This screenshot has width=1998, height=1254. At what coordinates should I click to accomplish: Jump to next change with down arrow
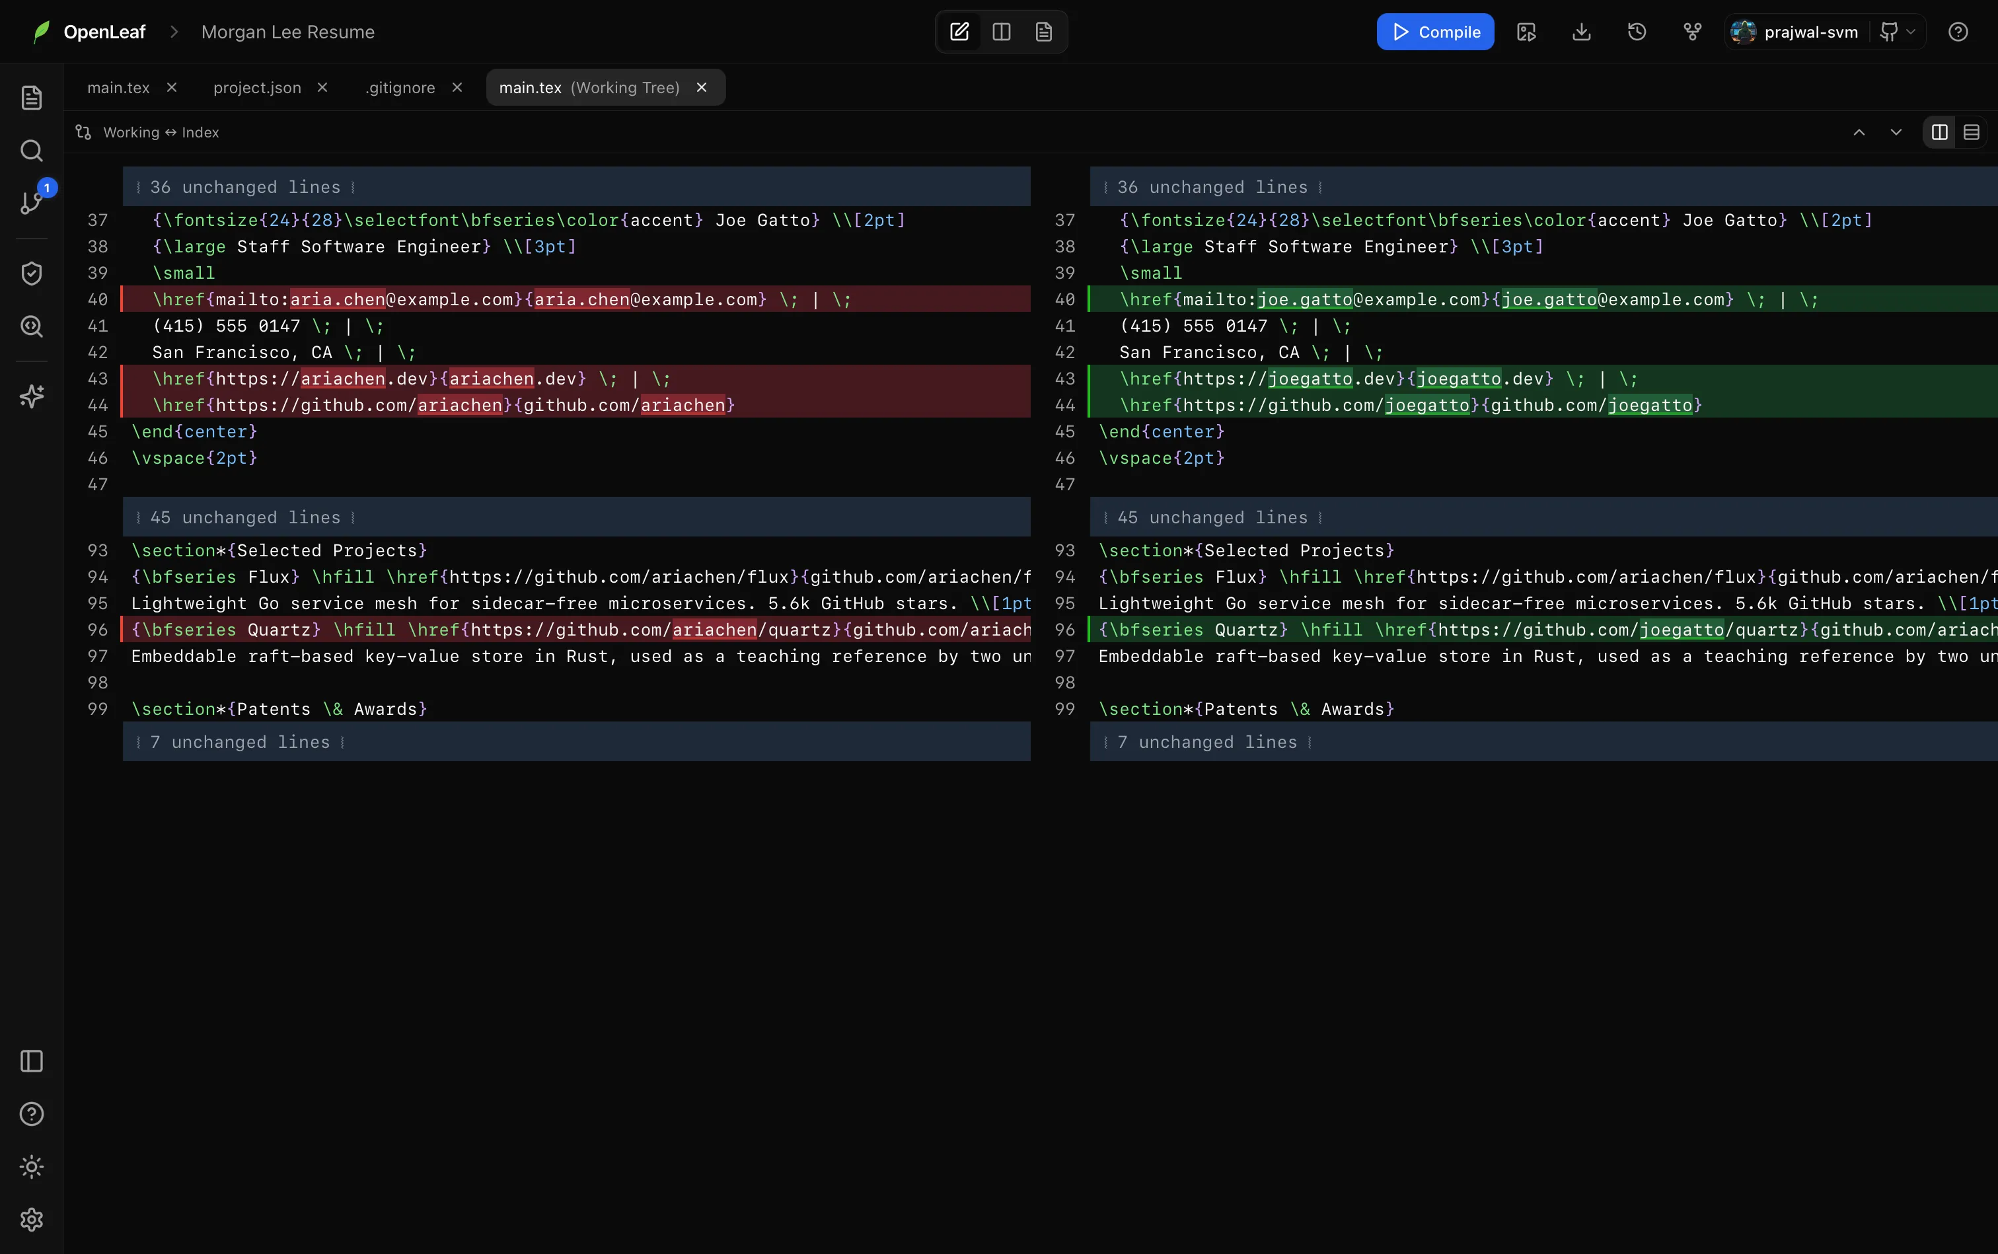(x=1895, y=132)
